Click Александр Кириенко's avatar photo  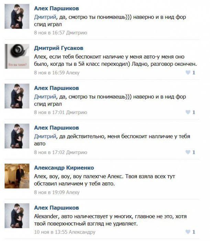click(x=17, y=176)
